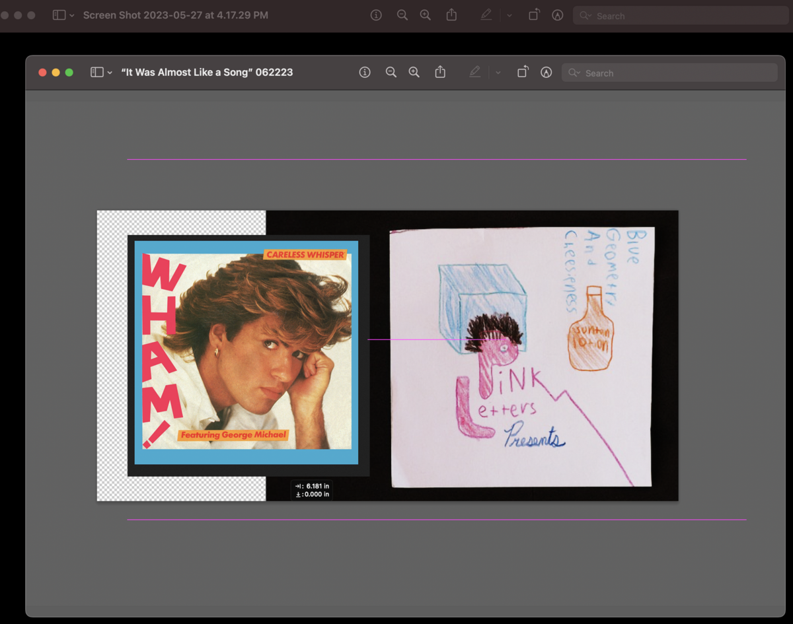
Task: Open highlight dropdown in Screen Shot window
Action: pyautogui.click(x=510, y=15)
